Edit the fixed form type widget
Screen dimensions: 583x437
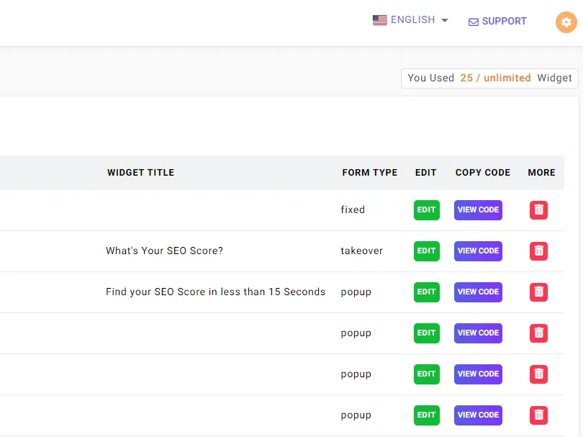click(427, 210)
